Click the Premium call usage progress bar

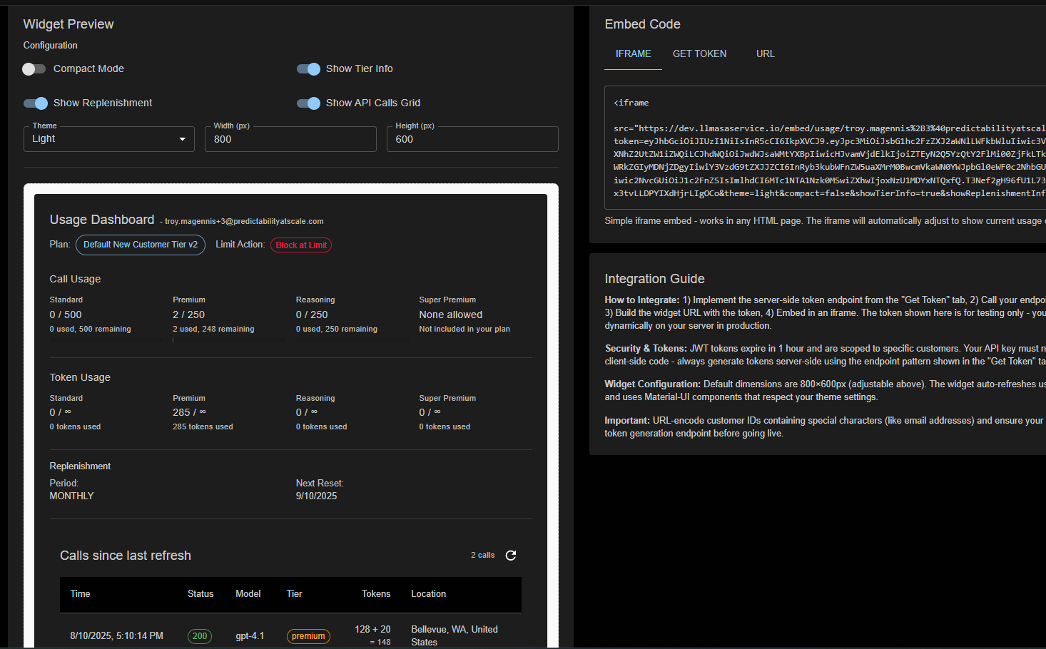[228, 340]
